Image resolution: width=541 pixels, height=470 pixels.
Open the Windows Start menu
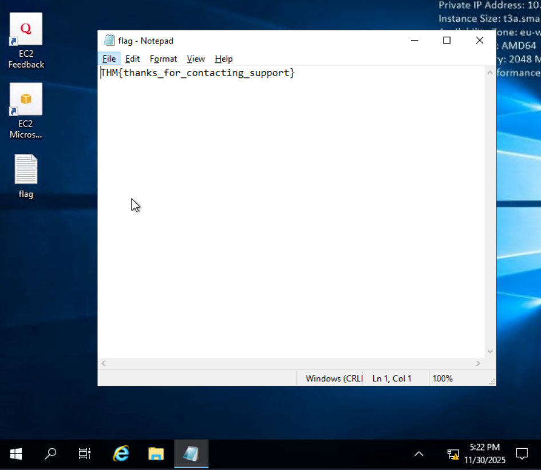click(x=16, y=454)
